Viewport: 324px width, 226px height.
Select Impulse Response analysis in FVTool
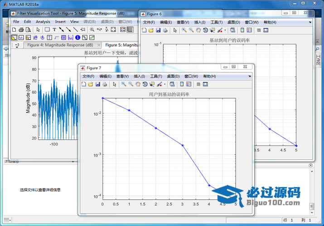49,38
